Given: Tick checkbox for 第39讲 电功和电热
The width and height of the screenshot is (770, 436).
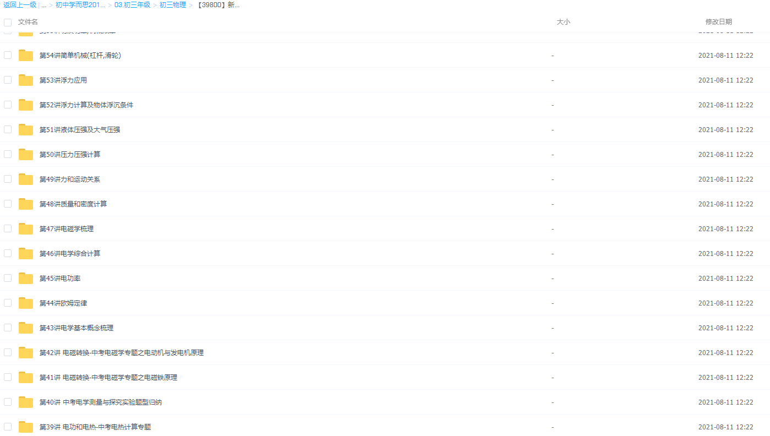Looking at the screenshot, I should 8,427.
